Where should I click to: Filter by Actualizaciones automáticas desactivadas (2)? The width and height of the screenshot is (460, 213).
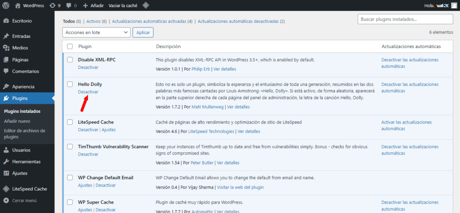click(241, 22)
